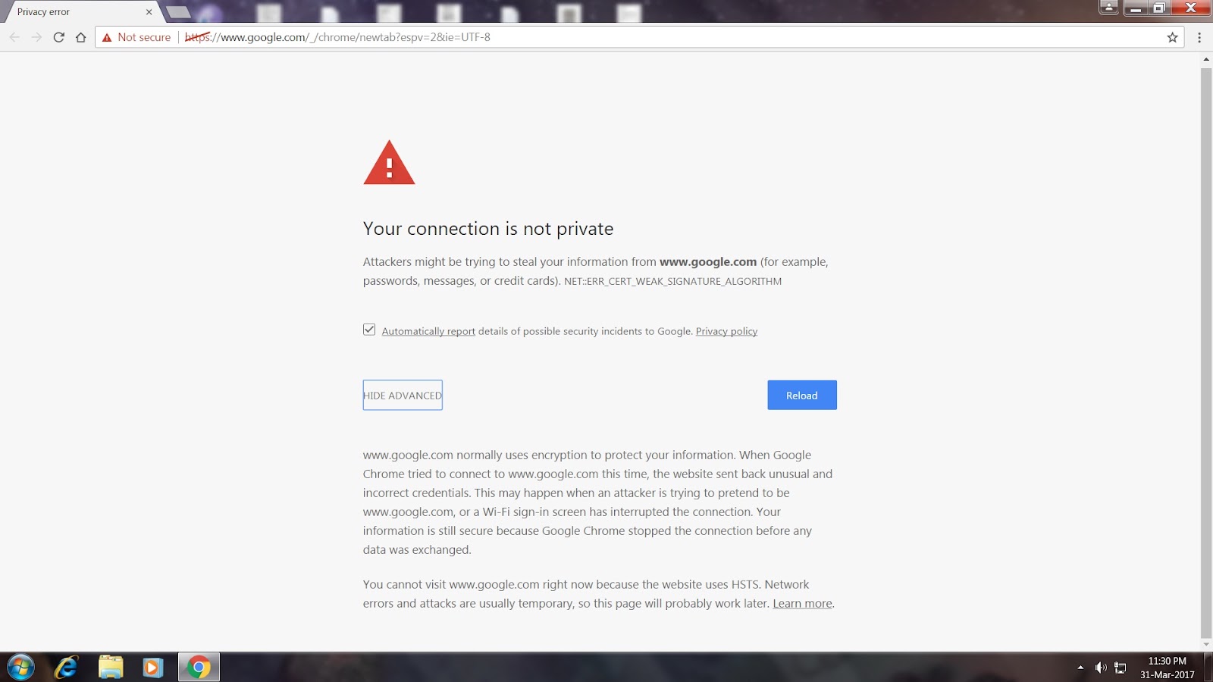Click the 'Your connection is not private' heading
This screenshot has width=1213, height=682.
(488, 229)
